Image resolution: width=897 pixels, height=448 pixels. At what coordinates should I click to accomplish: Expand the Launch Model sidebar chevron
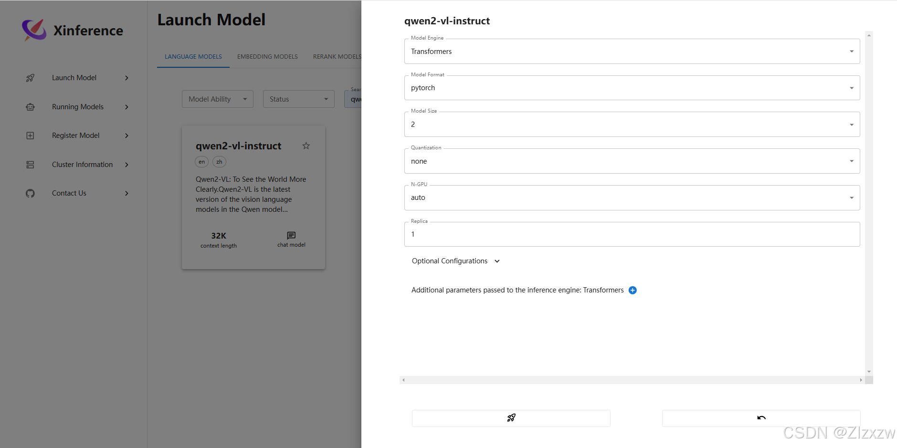(x=127, y=78)
